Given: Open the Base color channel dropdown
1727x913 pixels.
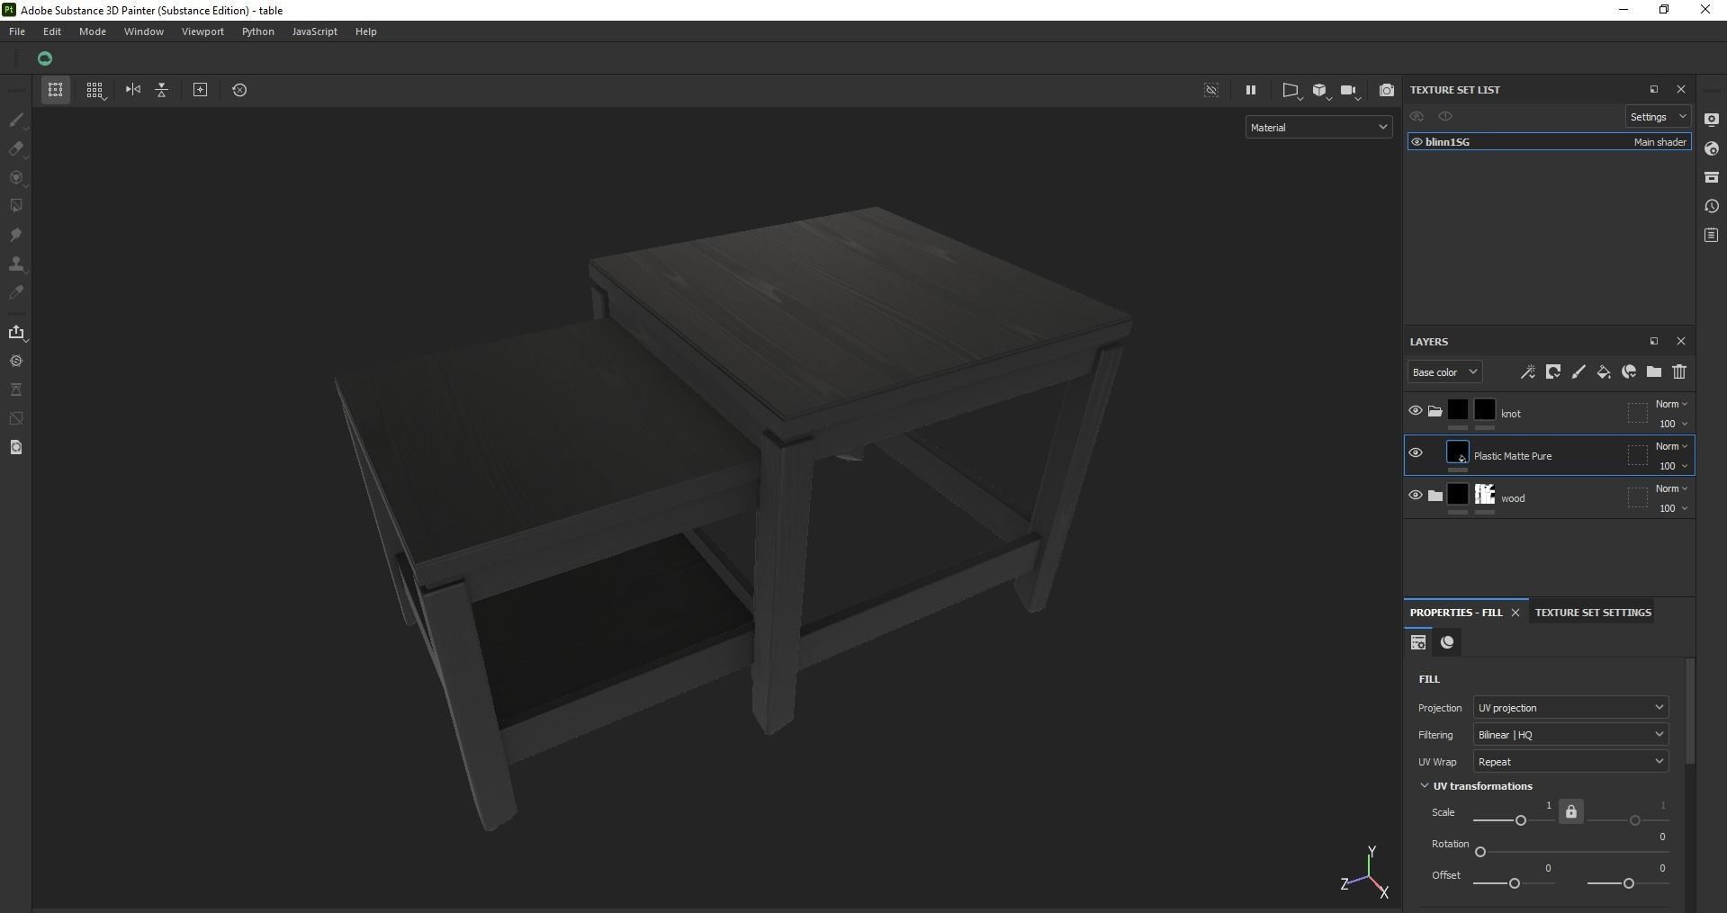Looking at the screenshot, I should pos(1444,372).
